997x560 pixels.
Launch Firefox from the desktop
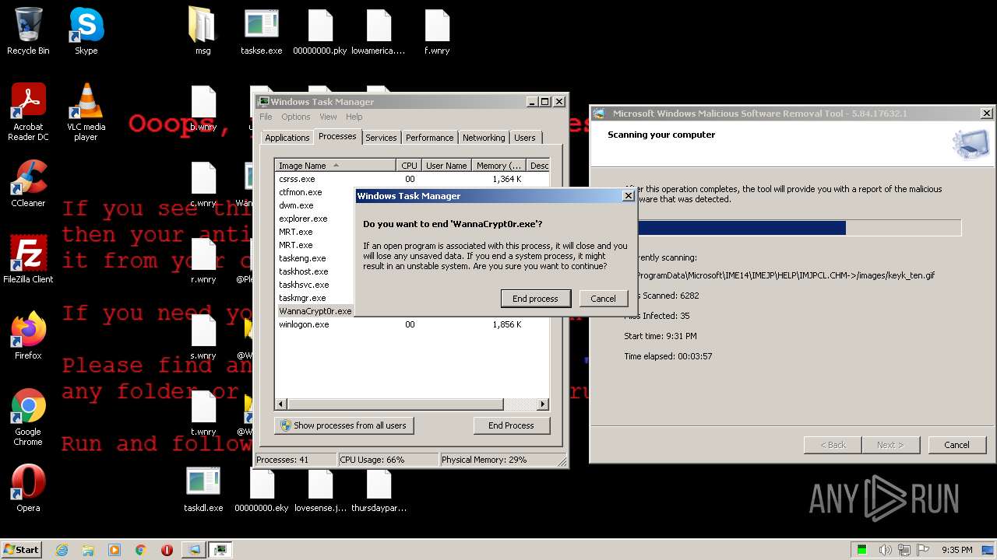click(x=28, y=336)
